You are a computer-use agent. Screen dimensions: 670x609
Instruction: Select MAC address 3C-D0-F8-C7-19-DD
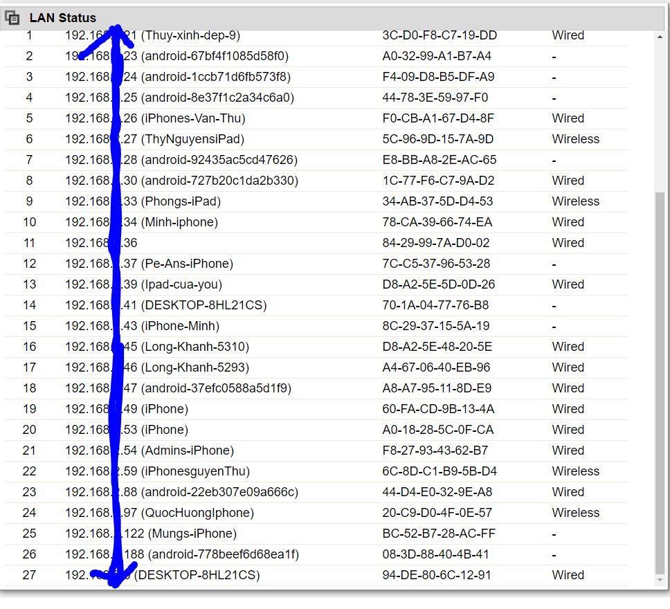click(440, 35)
